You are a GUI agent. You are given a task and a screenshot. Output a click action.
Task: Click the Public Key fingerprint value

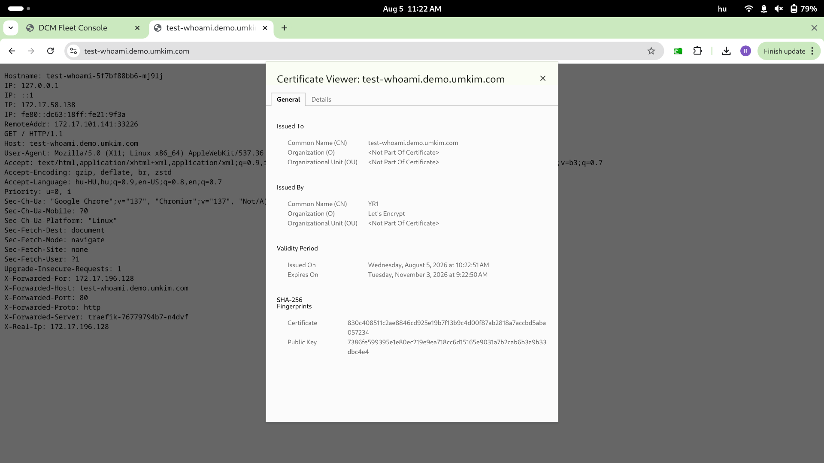447,347
